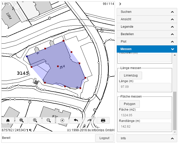The height and width of the screenshot is (144, 179).
Task: Collapse the side panel with arrow
Action: tap(120, 4)
